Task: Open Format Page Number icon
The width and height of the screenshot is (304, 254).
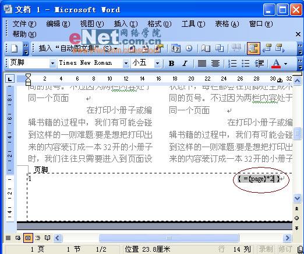Action: pyautogui.click(x=159, y=48)
